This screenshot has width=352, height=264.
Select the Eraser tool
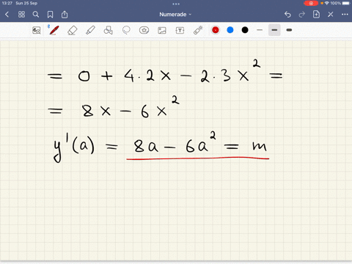72,30
